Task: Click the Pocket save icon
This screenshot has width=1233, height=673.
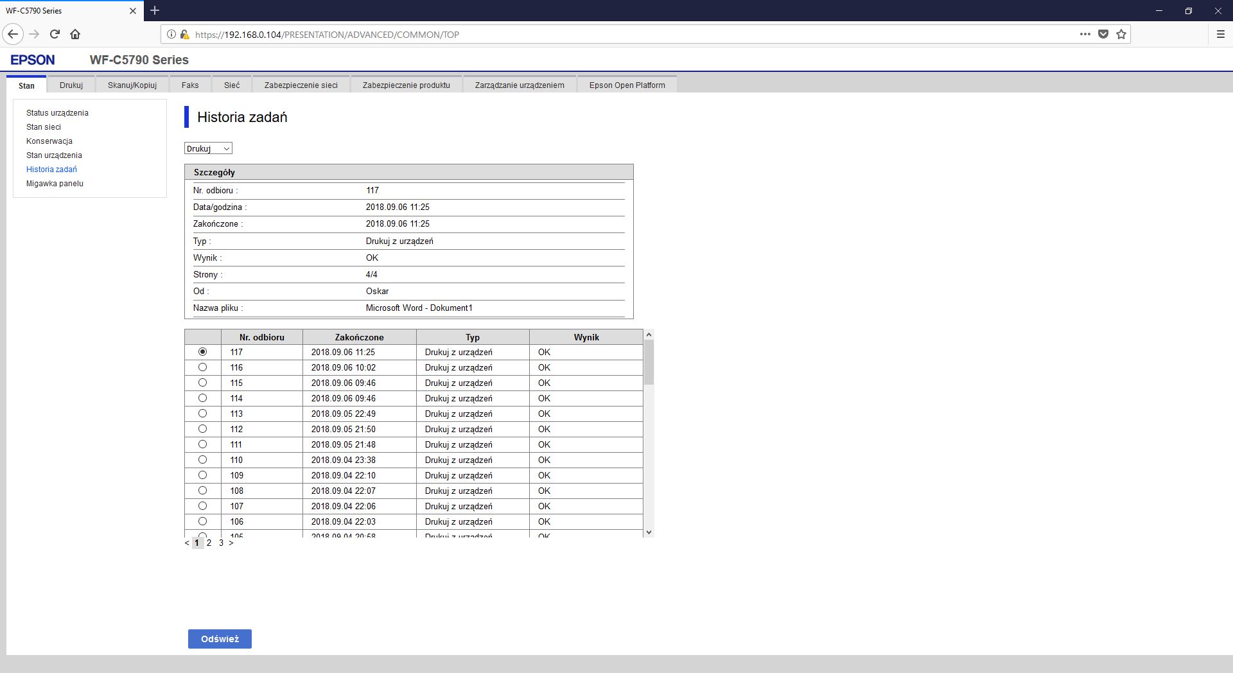Action: click(1103, 34)
